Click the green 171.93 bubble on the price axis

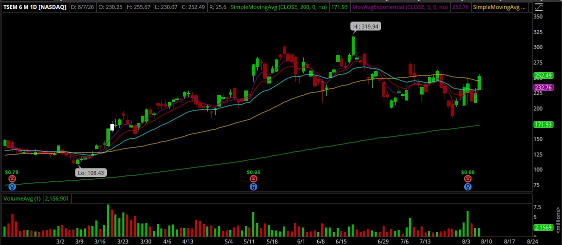click(x=544, y=124)
